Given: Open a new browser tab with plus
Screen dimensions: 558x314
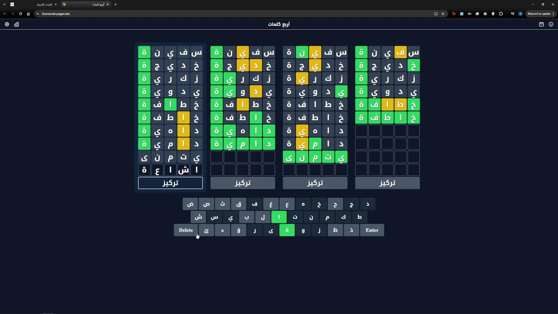Looking at the screenshot, I should tap(115, 4).
